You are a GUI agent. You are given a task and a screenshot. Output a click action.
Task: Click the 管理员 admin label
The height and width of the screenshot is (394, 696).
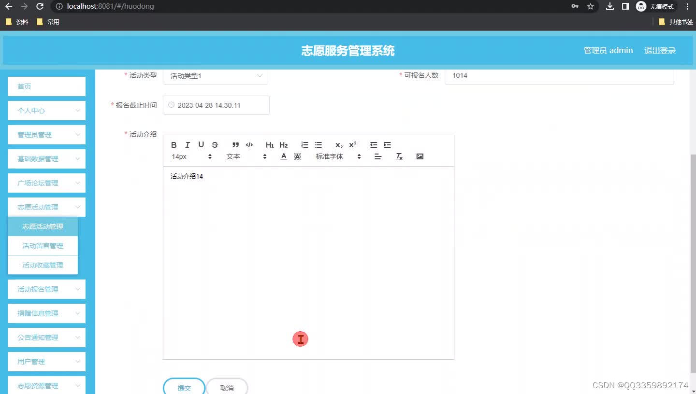608,50
